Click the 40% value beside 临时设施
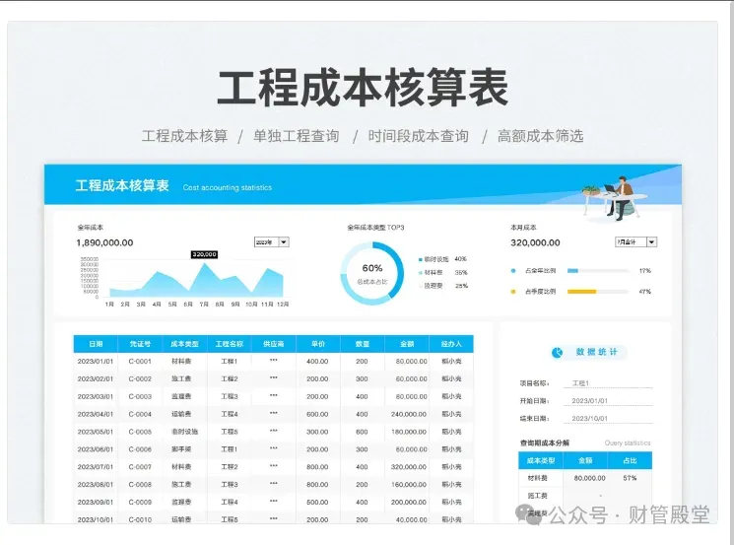 click(x=461, y=259)
